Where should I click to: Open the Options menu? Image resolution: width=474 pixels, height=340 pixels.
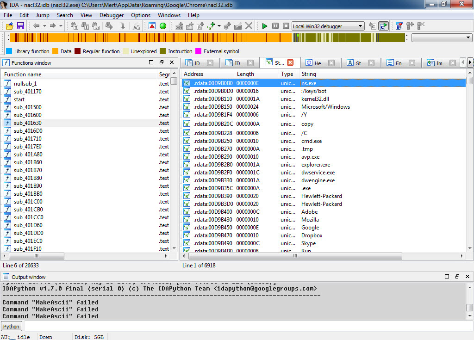tap(141, 15)
